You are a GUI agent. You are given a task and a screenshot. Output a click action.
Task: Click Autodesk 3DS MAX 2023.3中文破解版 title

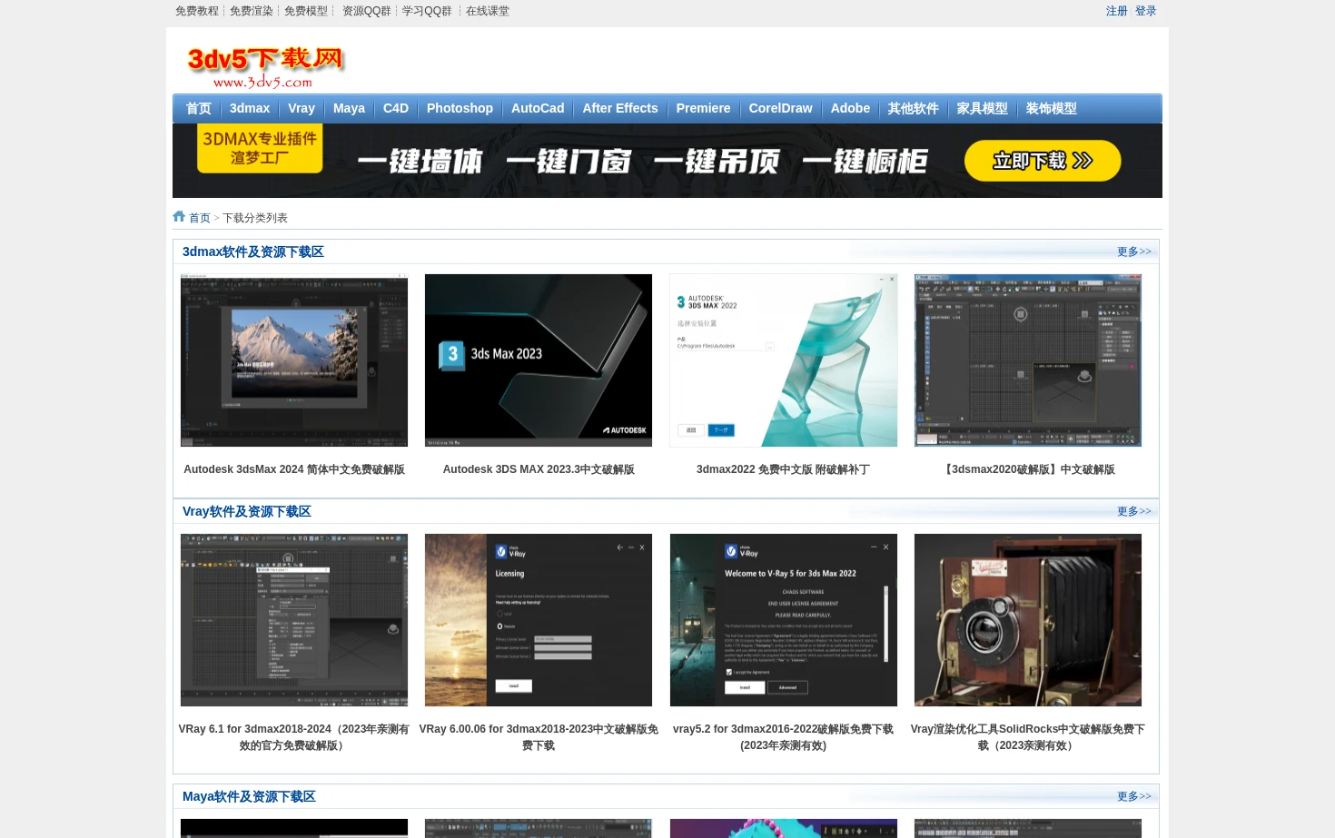539,469
